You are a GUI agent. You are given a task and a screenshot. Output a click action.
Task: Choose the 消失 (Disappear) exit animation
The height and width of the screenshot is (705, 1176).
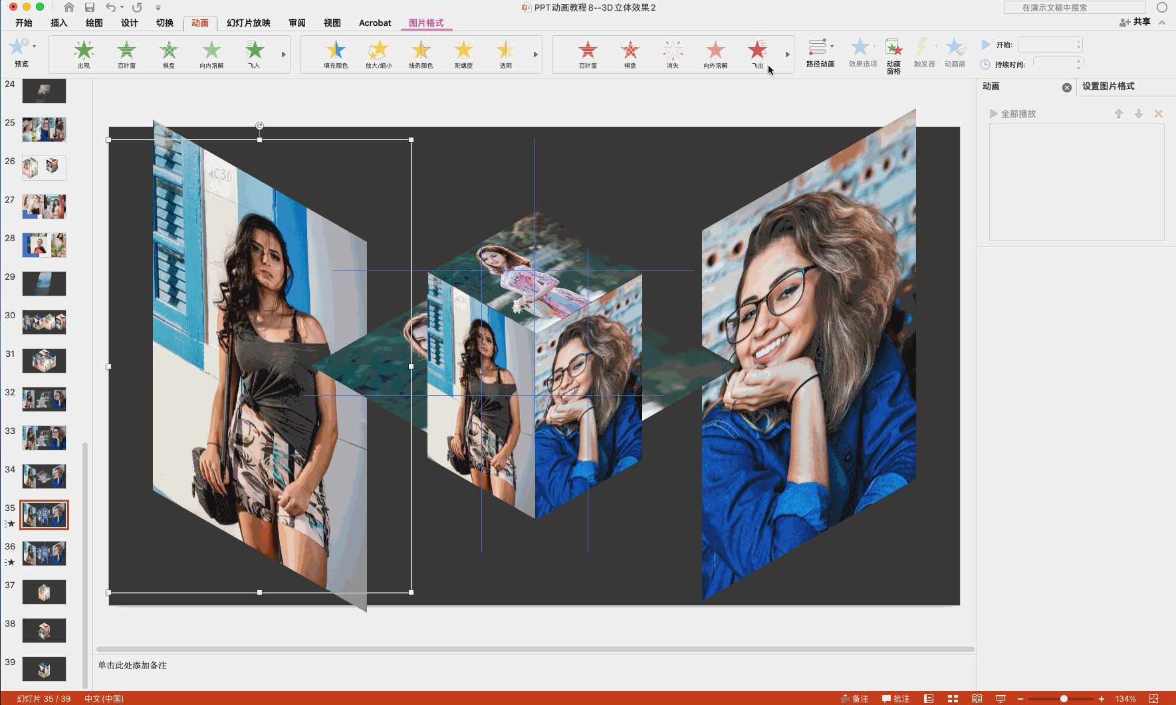pyautogui.click(x=673, y=52)
